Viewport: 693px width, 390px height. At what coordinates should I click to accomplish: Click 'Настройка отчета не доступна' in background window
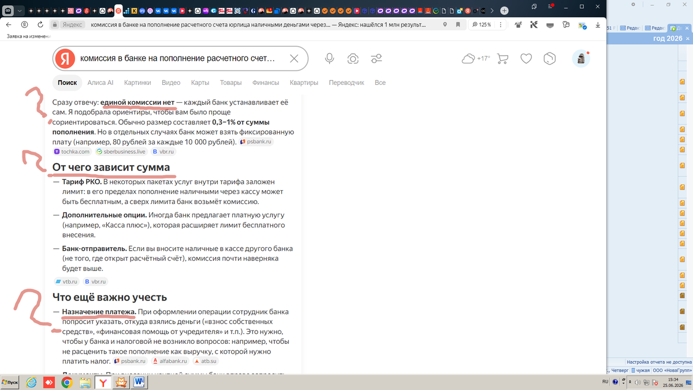659,362
